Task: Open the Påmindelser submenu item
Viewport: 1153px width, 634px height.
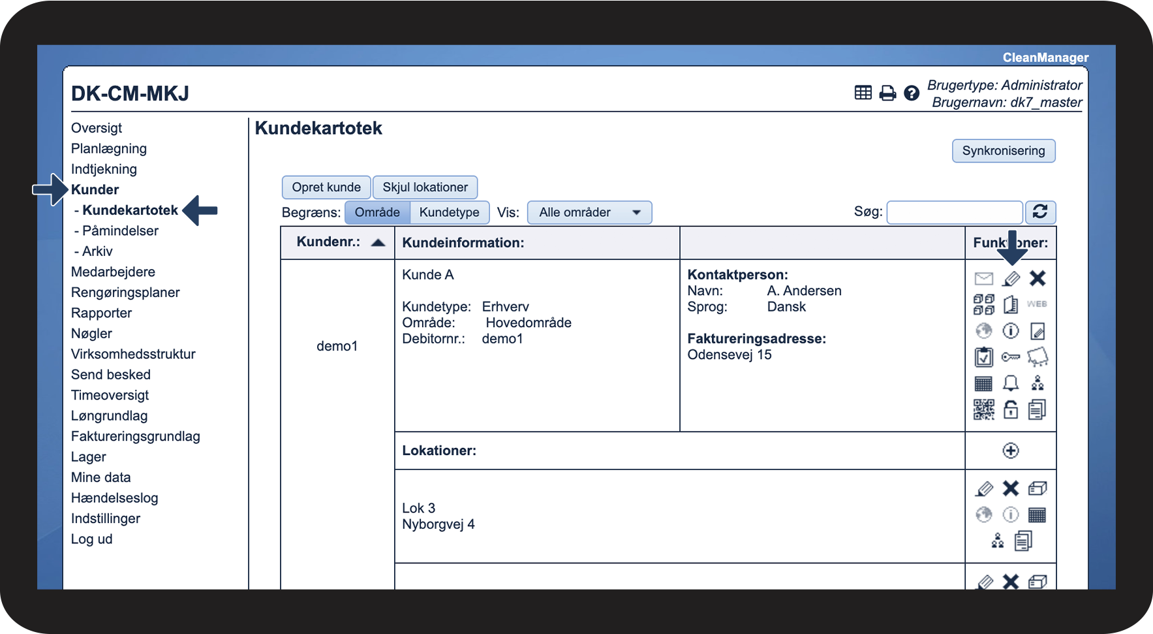Action: click(x=121, y=231)
